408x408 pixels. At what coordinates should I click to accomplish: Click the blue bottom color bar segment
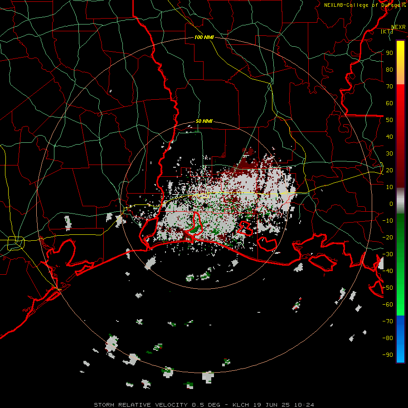400,339
